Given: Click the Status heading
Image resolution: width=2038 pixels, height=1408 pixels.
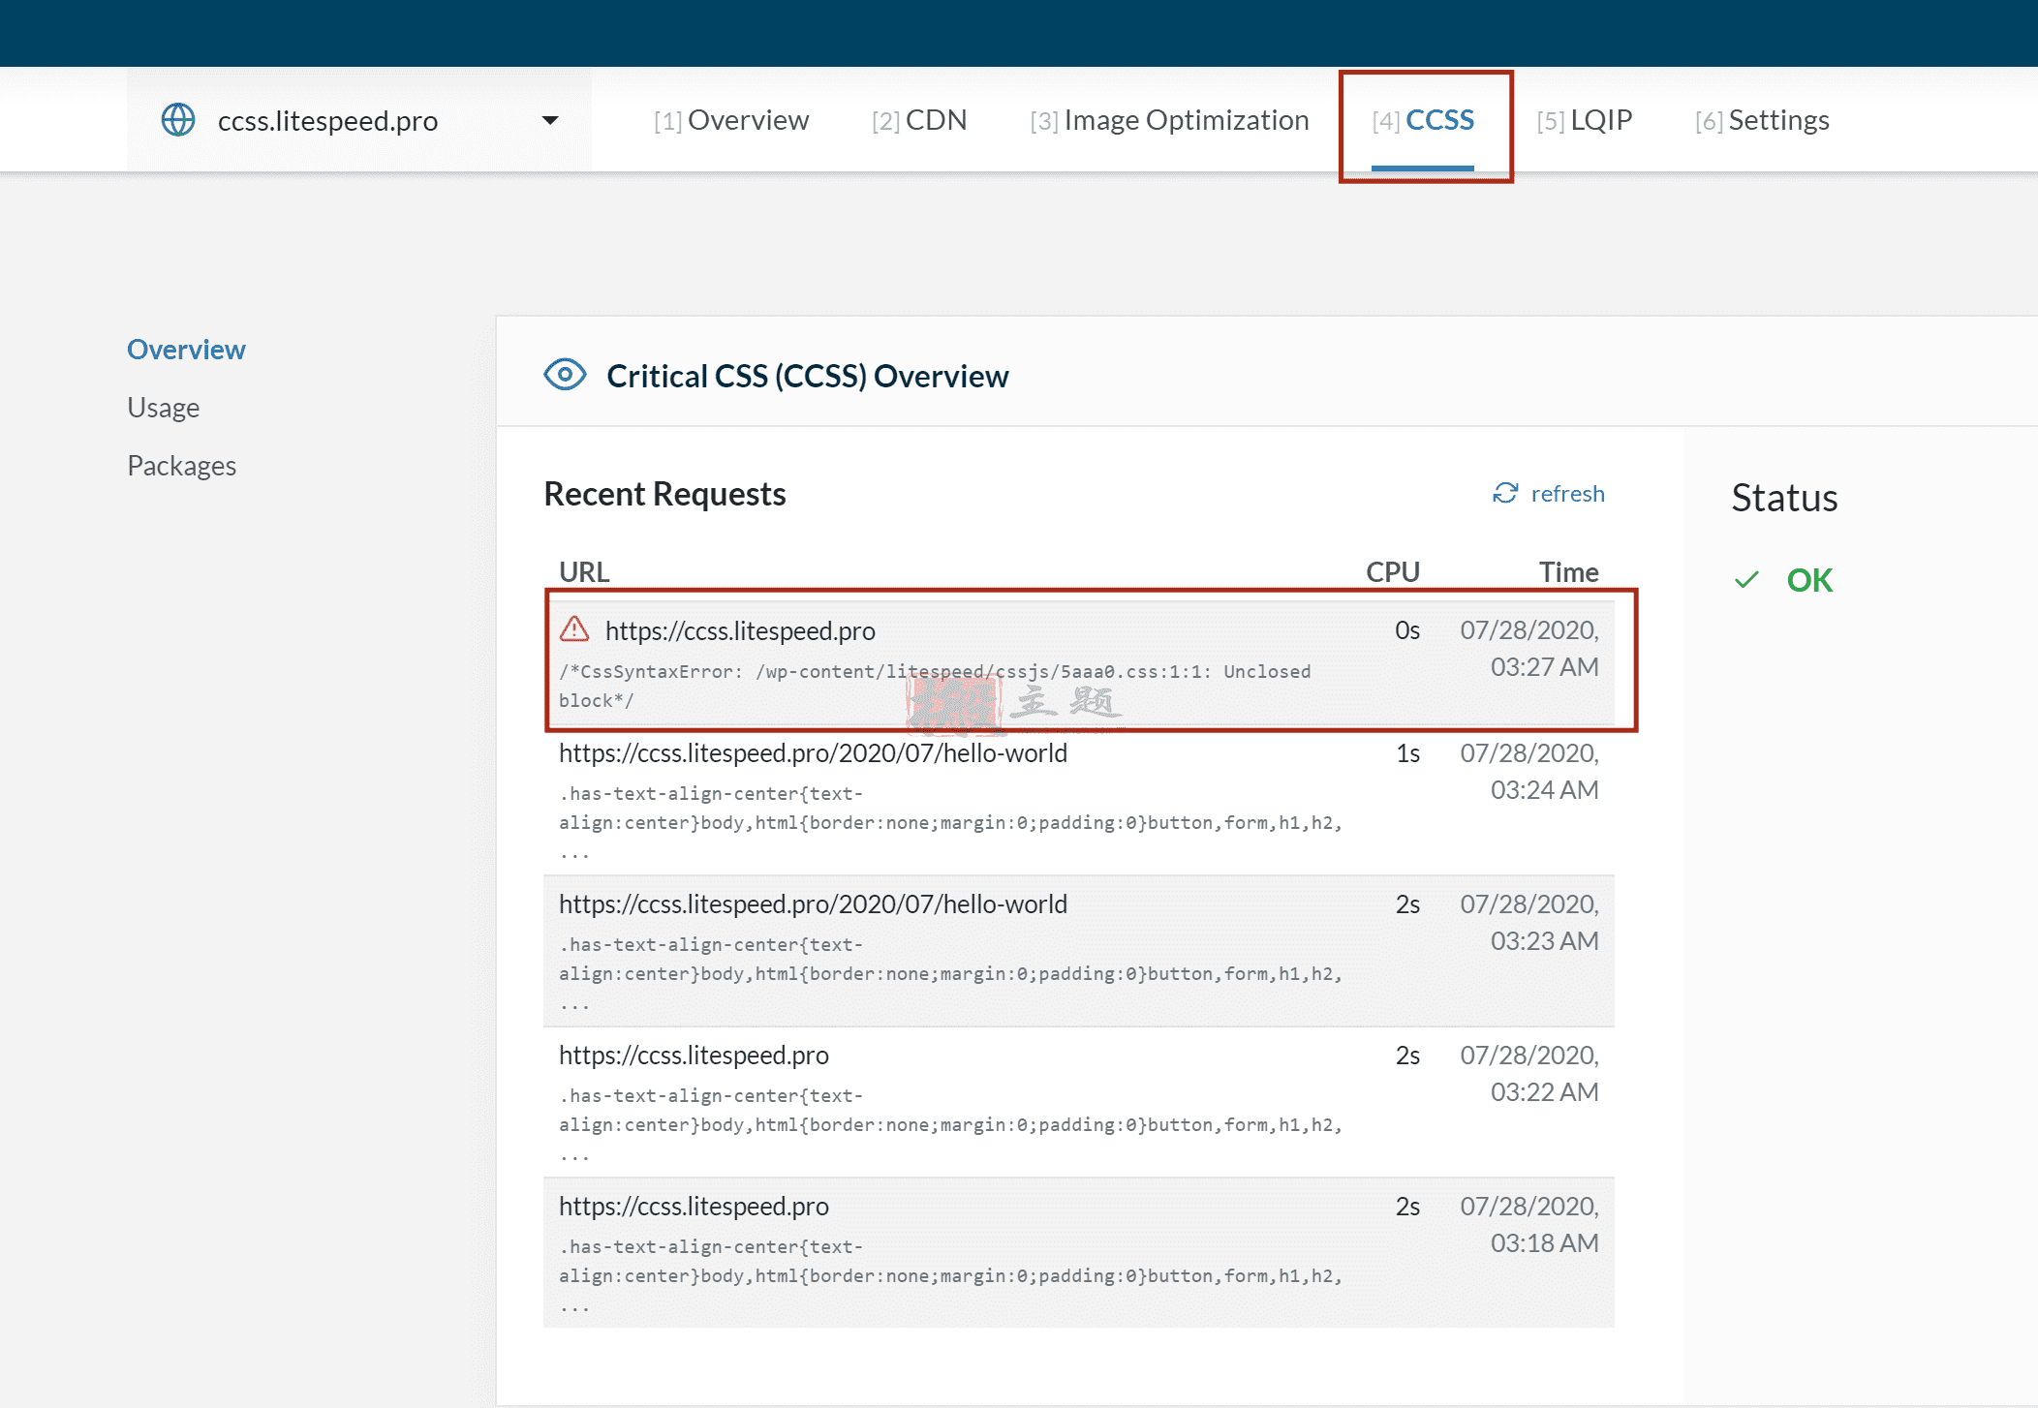Looking at the screenshot, I should pyautogui.click(x=1784, y=498).
